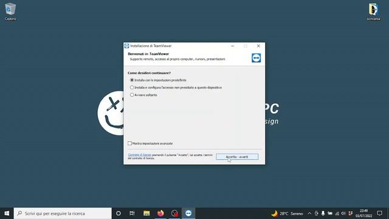Viewport: 389px width, 219px height.
Task: Click the "Accetta - avanti" button
Action: coord(237,157)
